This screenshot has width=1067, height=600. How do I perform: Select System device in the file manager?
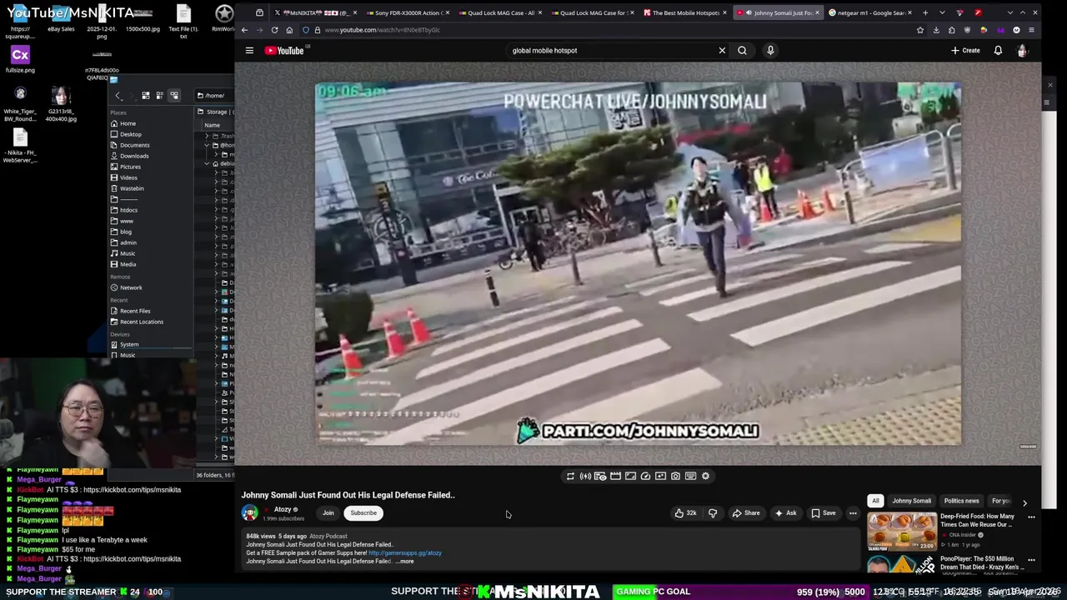pyautogui.click(x=129, y=344)
